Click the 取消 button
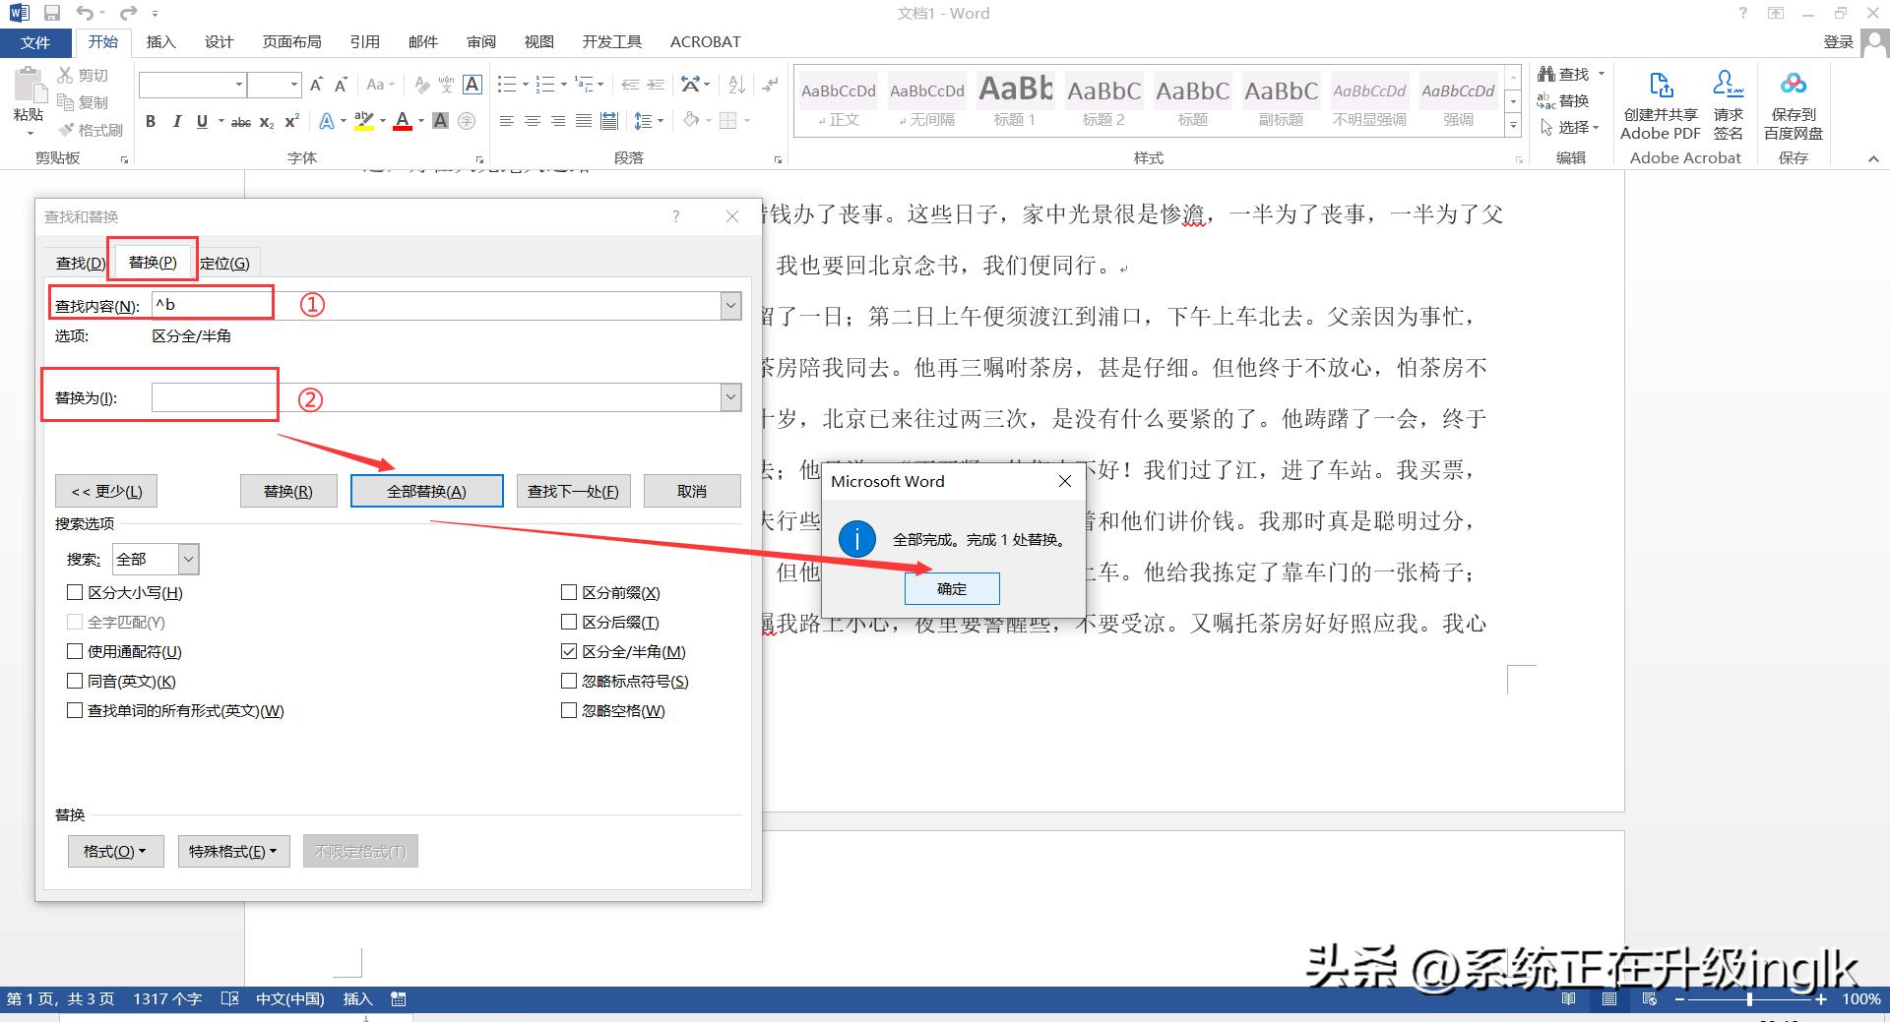Image resolution: width=1890 pixels, height=1022 pixels. [692, 491]
